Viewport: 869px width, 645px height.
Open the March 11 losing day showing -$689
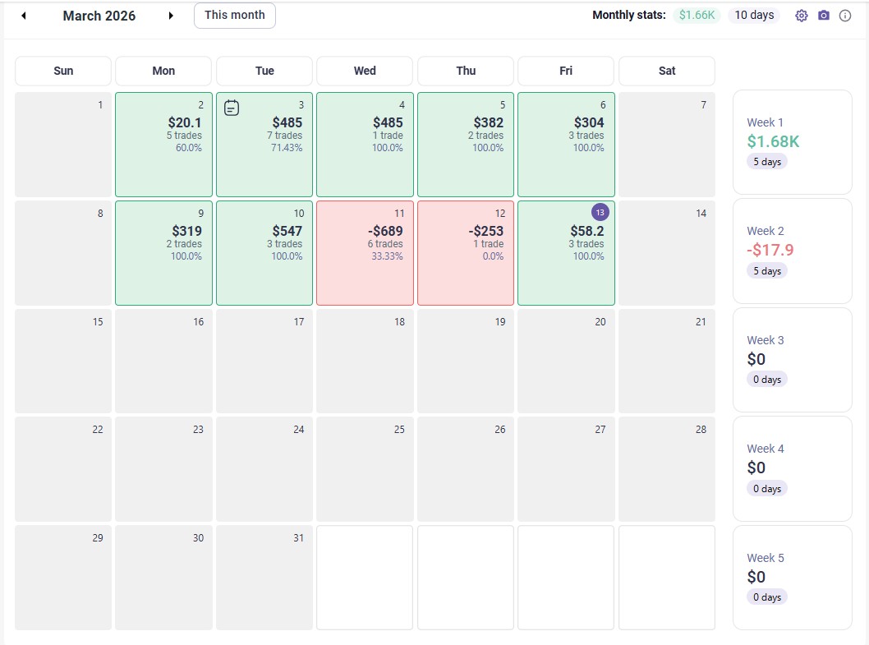coord(365,253)
